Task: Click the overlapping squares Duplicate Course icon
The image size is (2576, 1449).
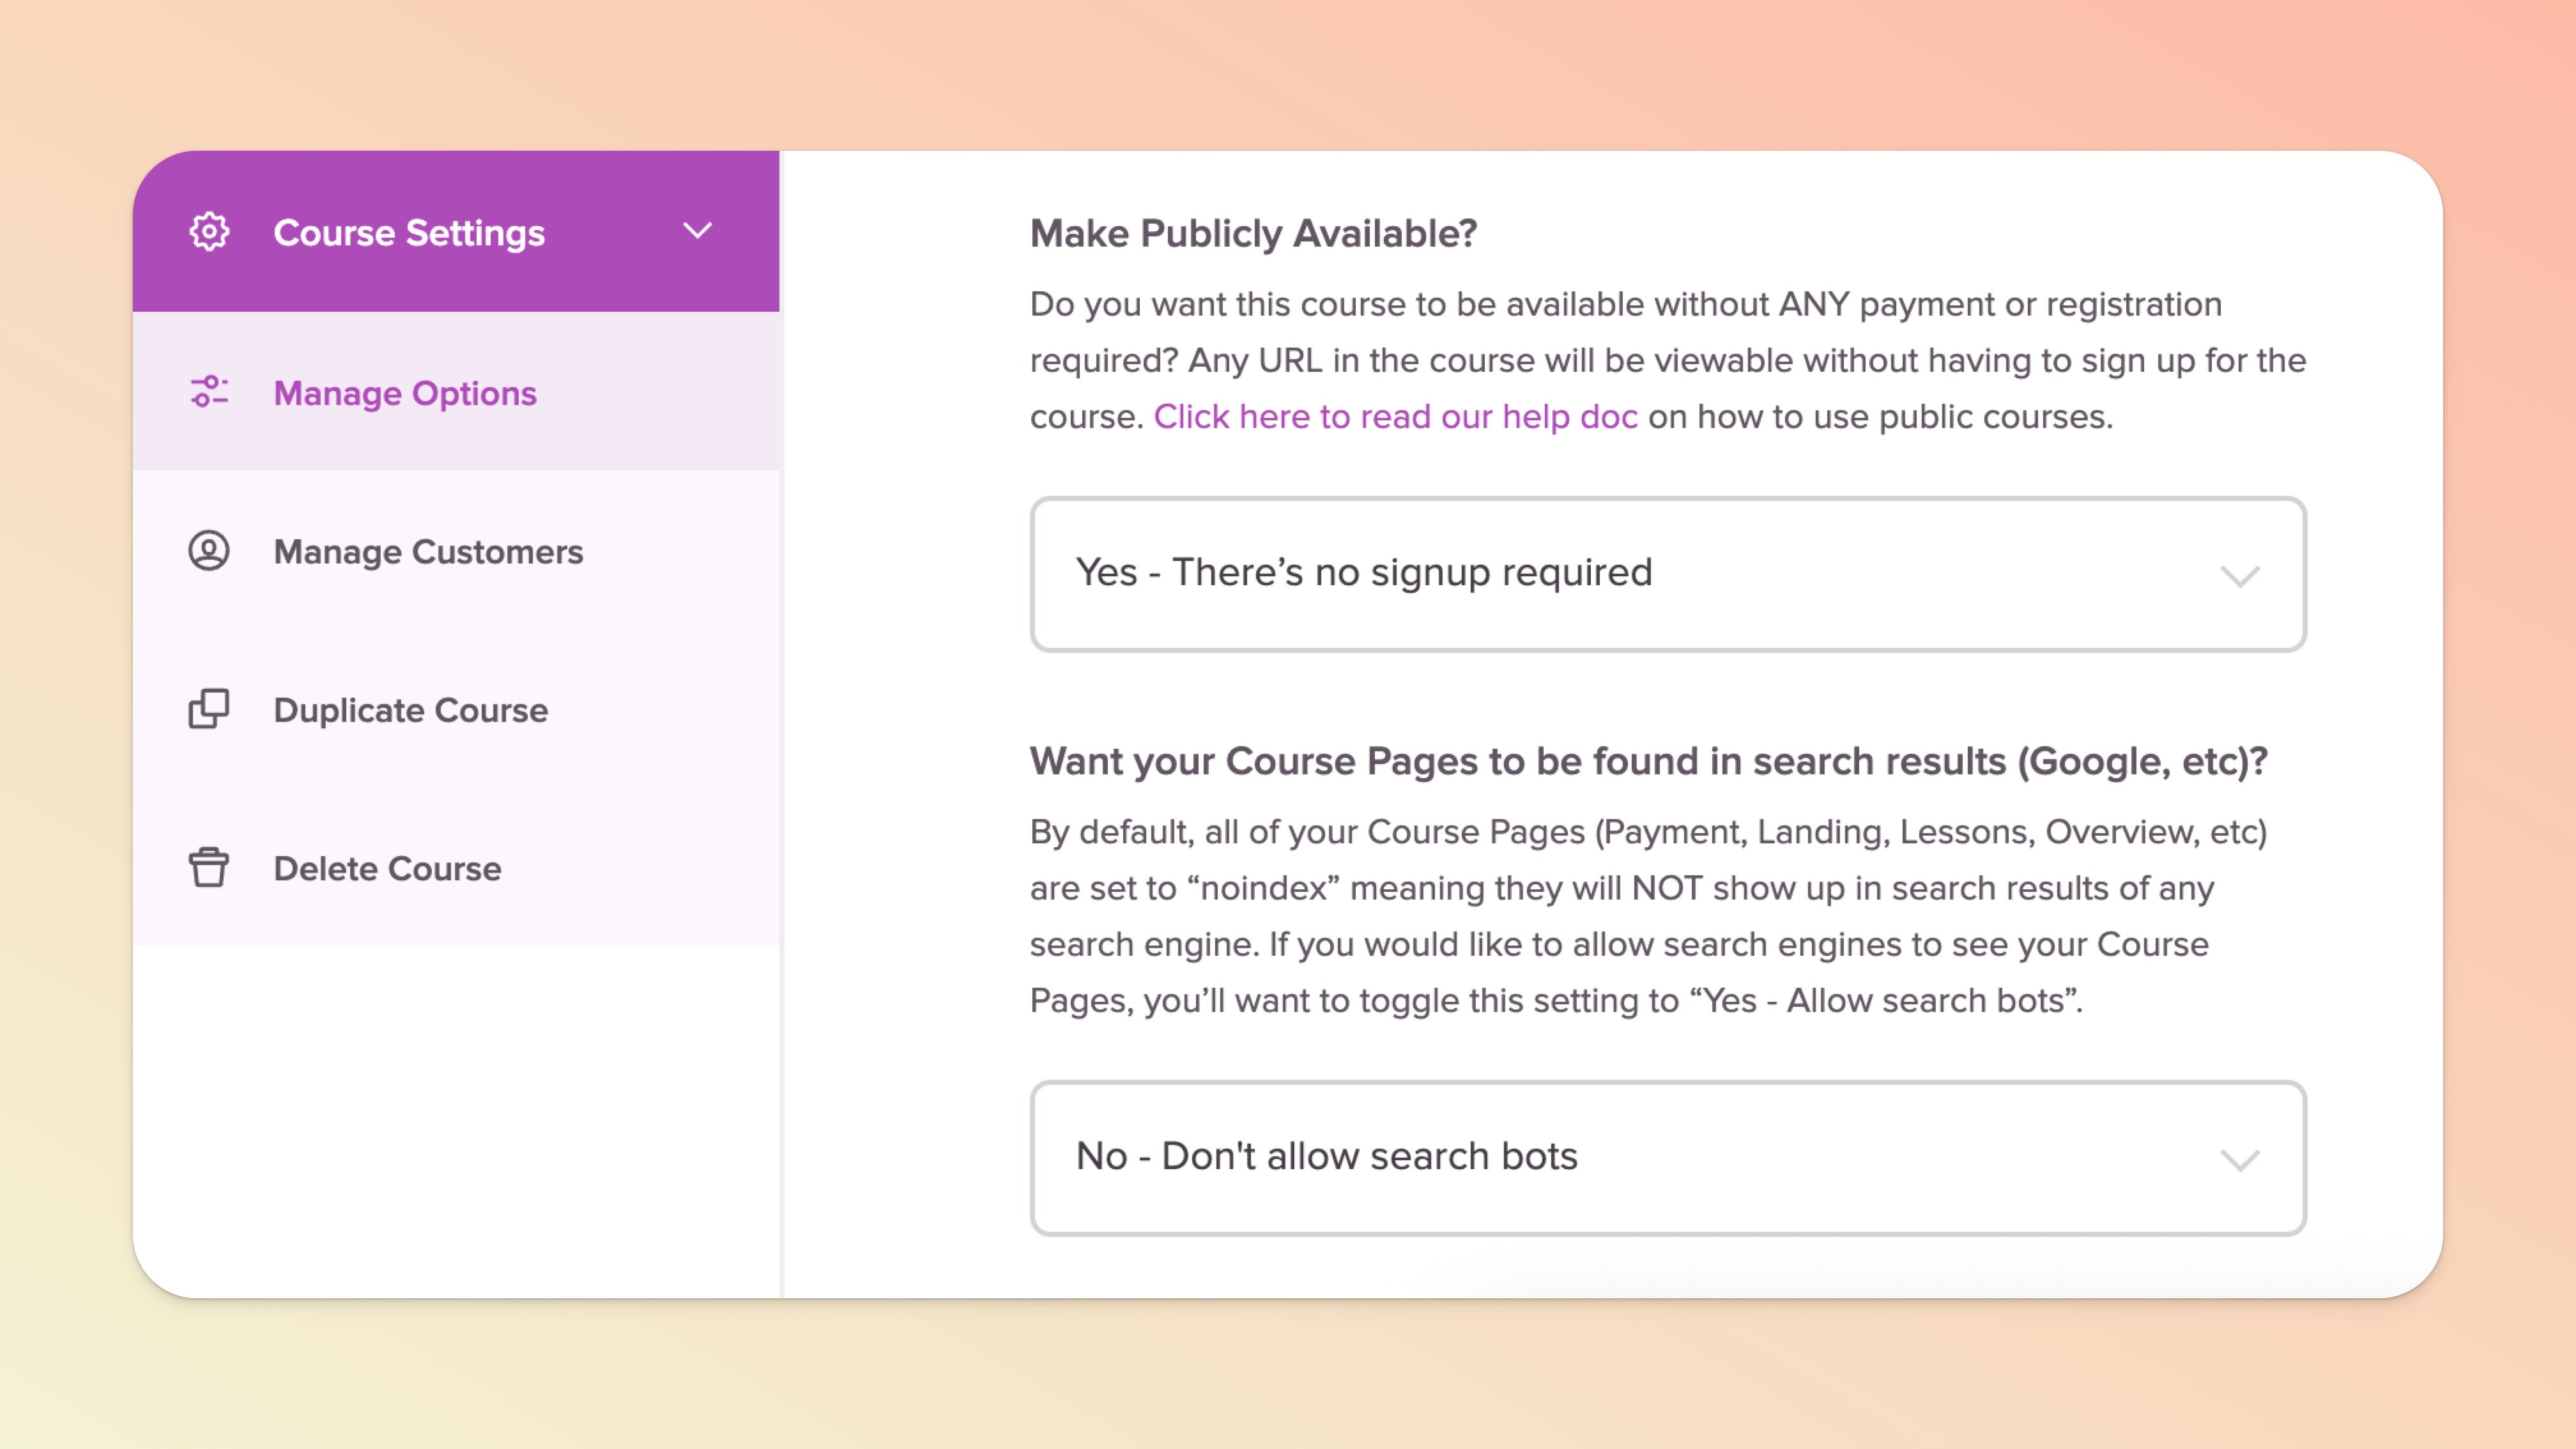Action: pyautogui.click(x=209, y=709)
